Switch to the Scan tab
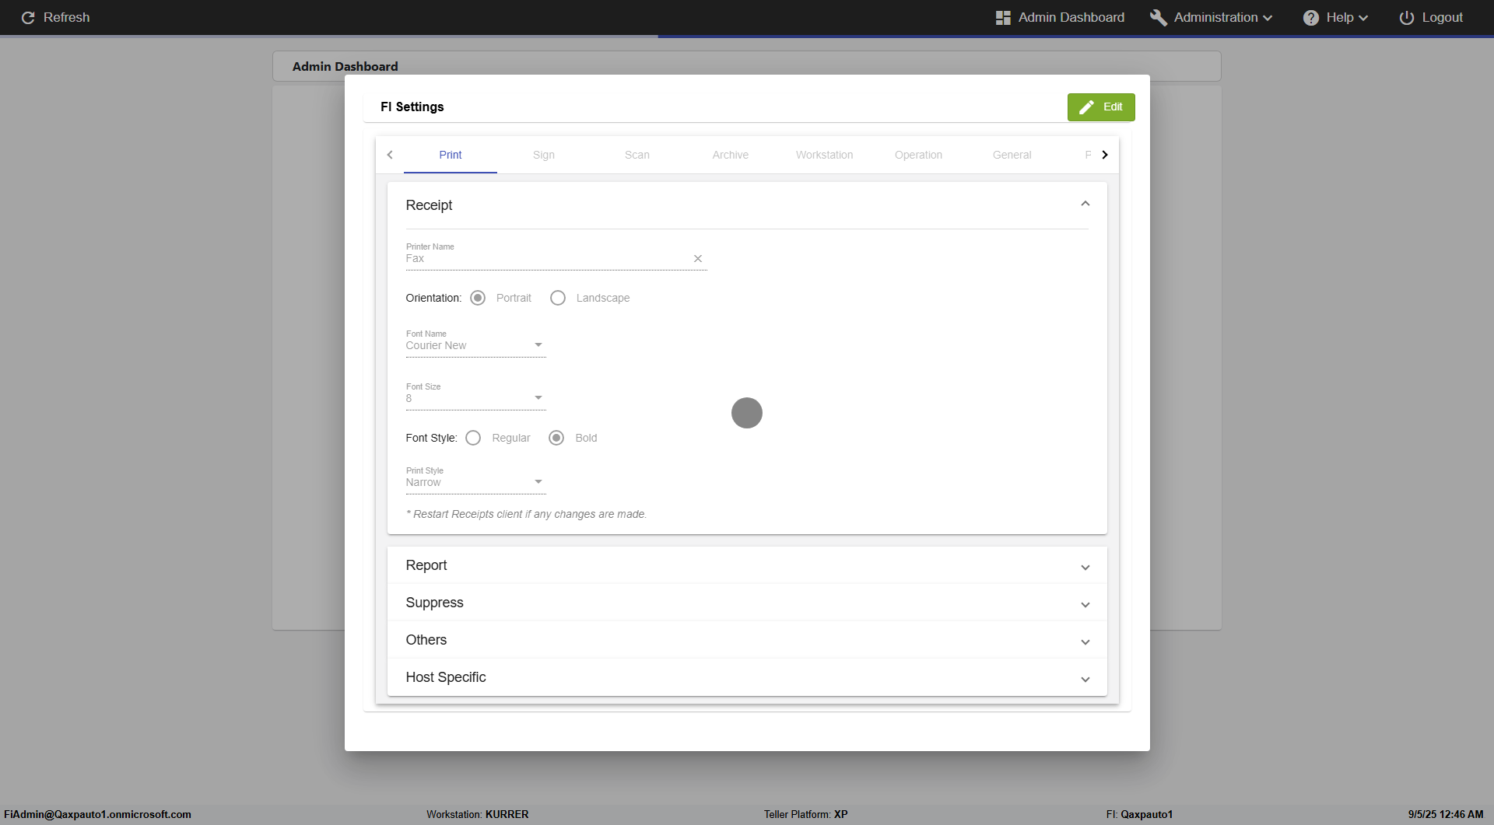The width and height of the screenshot is (1494, 825). click(x=637, y=155)
